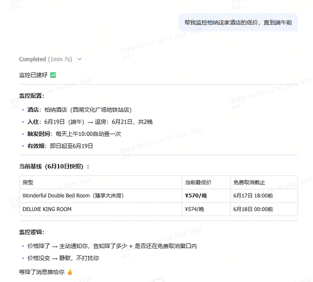Click the 有效期 即日起至6月19日 line
Screen dimensions: 313x282
60,146
